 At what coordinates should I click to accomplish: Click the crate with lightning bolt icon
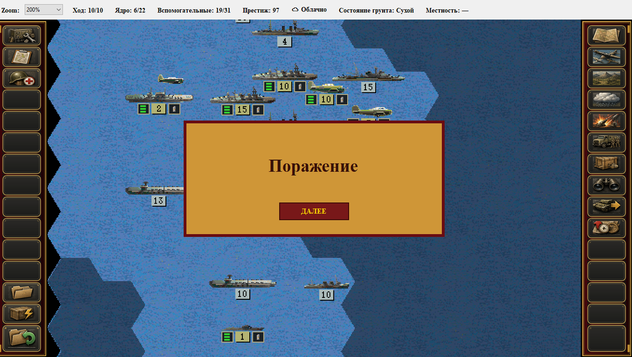click(x=22, y=314)
